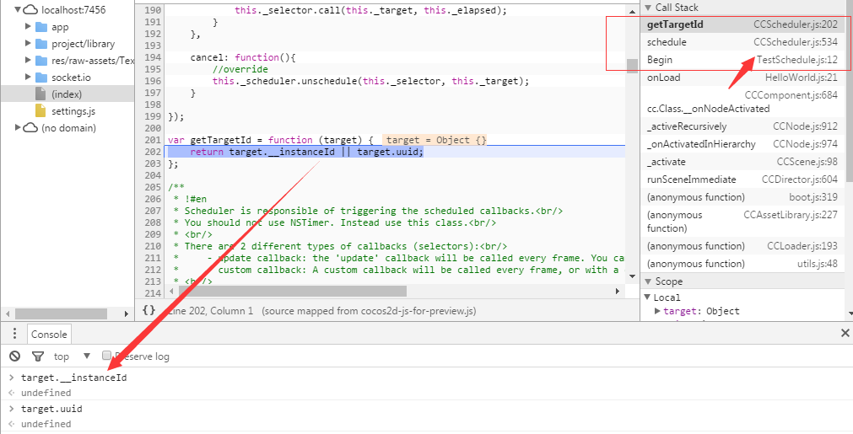Close the console drawer
The width and height of the screenshot is (853, 434).
(845, 334)
